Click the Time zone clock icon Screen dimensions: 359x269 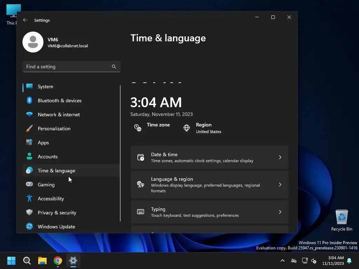click(137, 127)
